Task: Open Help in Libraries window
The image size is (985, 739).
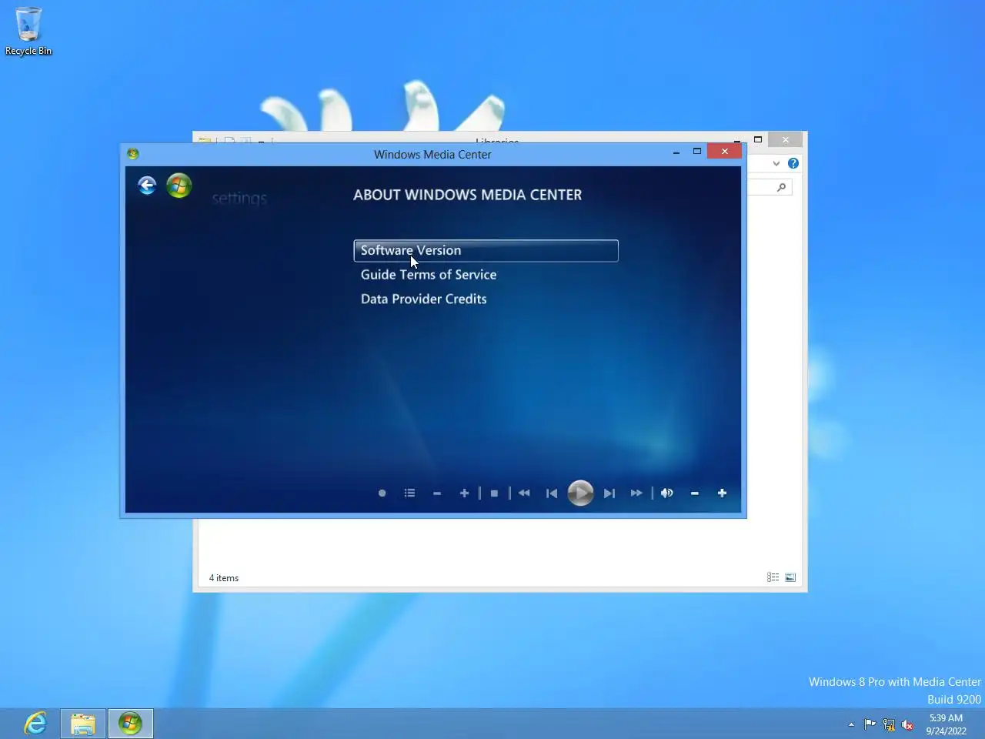Action: point(793,163)
